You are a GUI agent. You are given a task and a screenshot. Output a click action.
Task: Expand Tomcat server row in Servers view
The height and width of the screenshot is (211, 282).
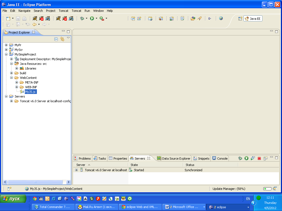pos(77,170)
